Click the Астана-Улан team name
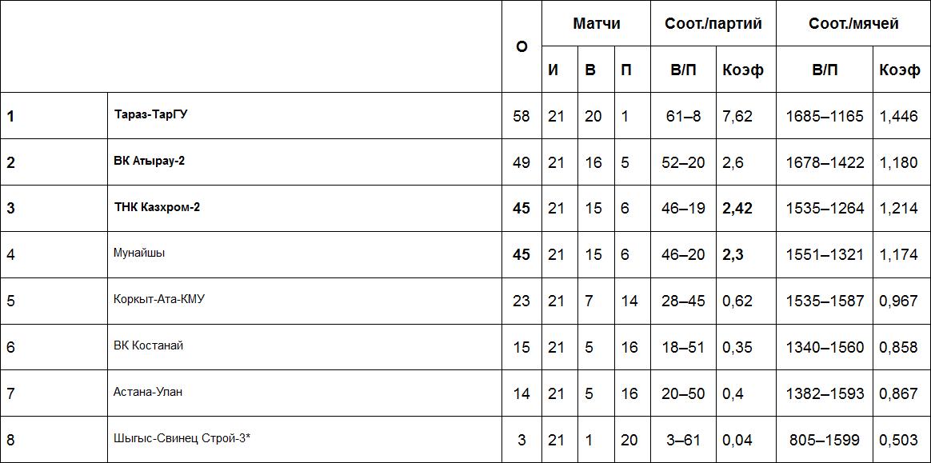This screenshot has height=463, width=931. click(x=148, y=392)
